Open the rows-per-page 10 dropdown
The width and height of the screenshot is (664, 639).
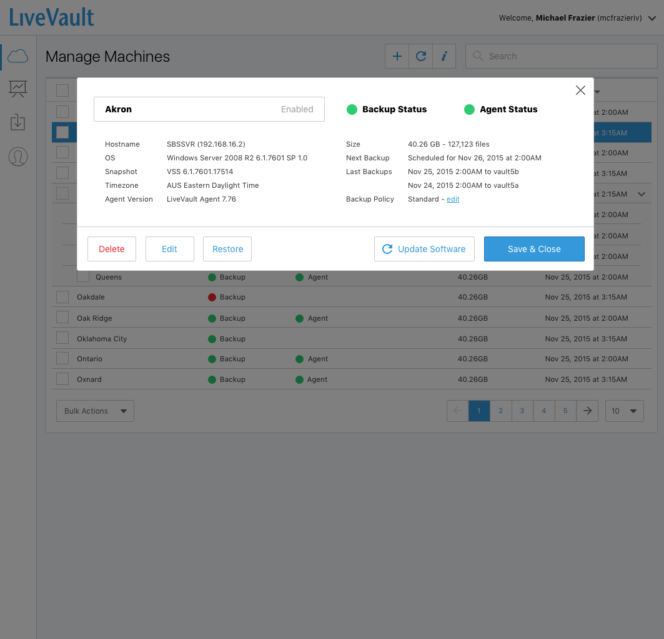624,411
